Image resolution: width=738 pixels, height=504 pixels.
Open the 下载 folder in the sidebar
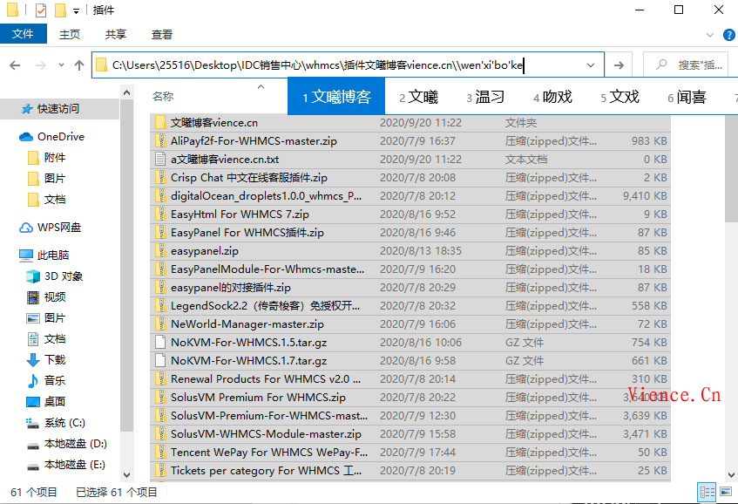coord(51,358)
